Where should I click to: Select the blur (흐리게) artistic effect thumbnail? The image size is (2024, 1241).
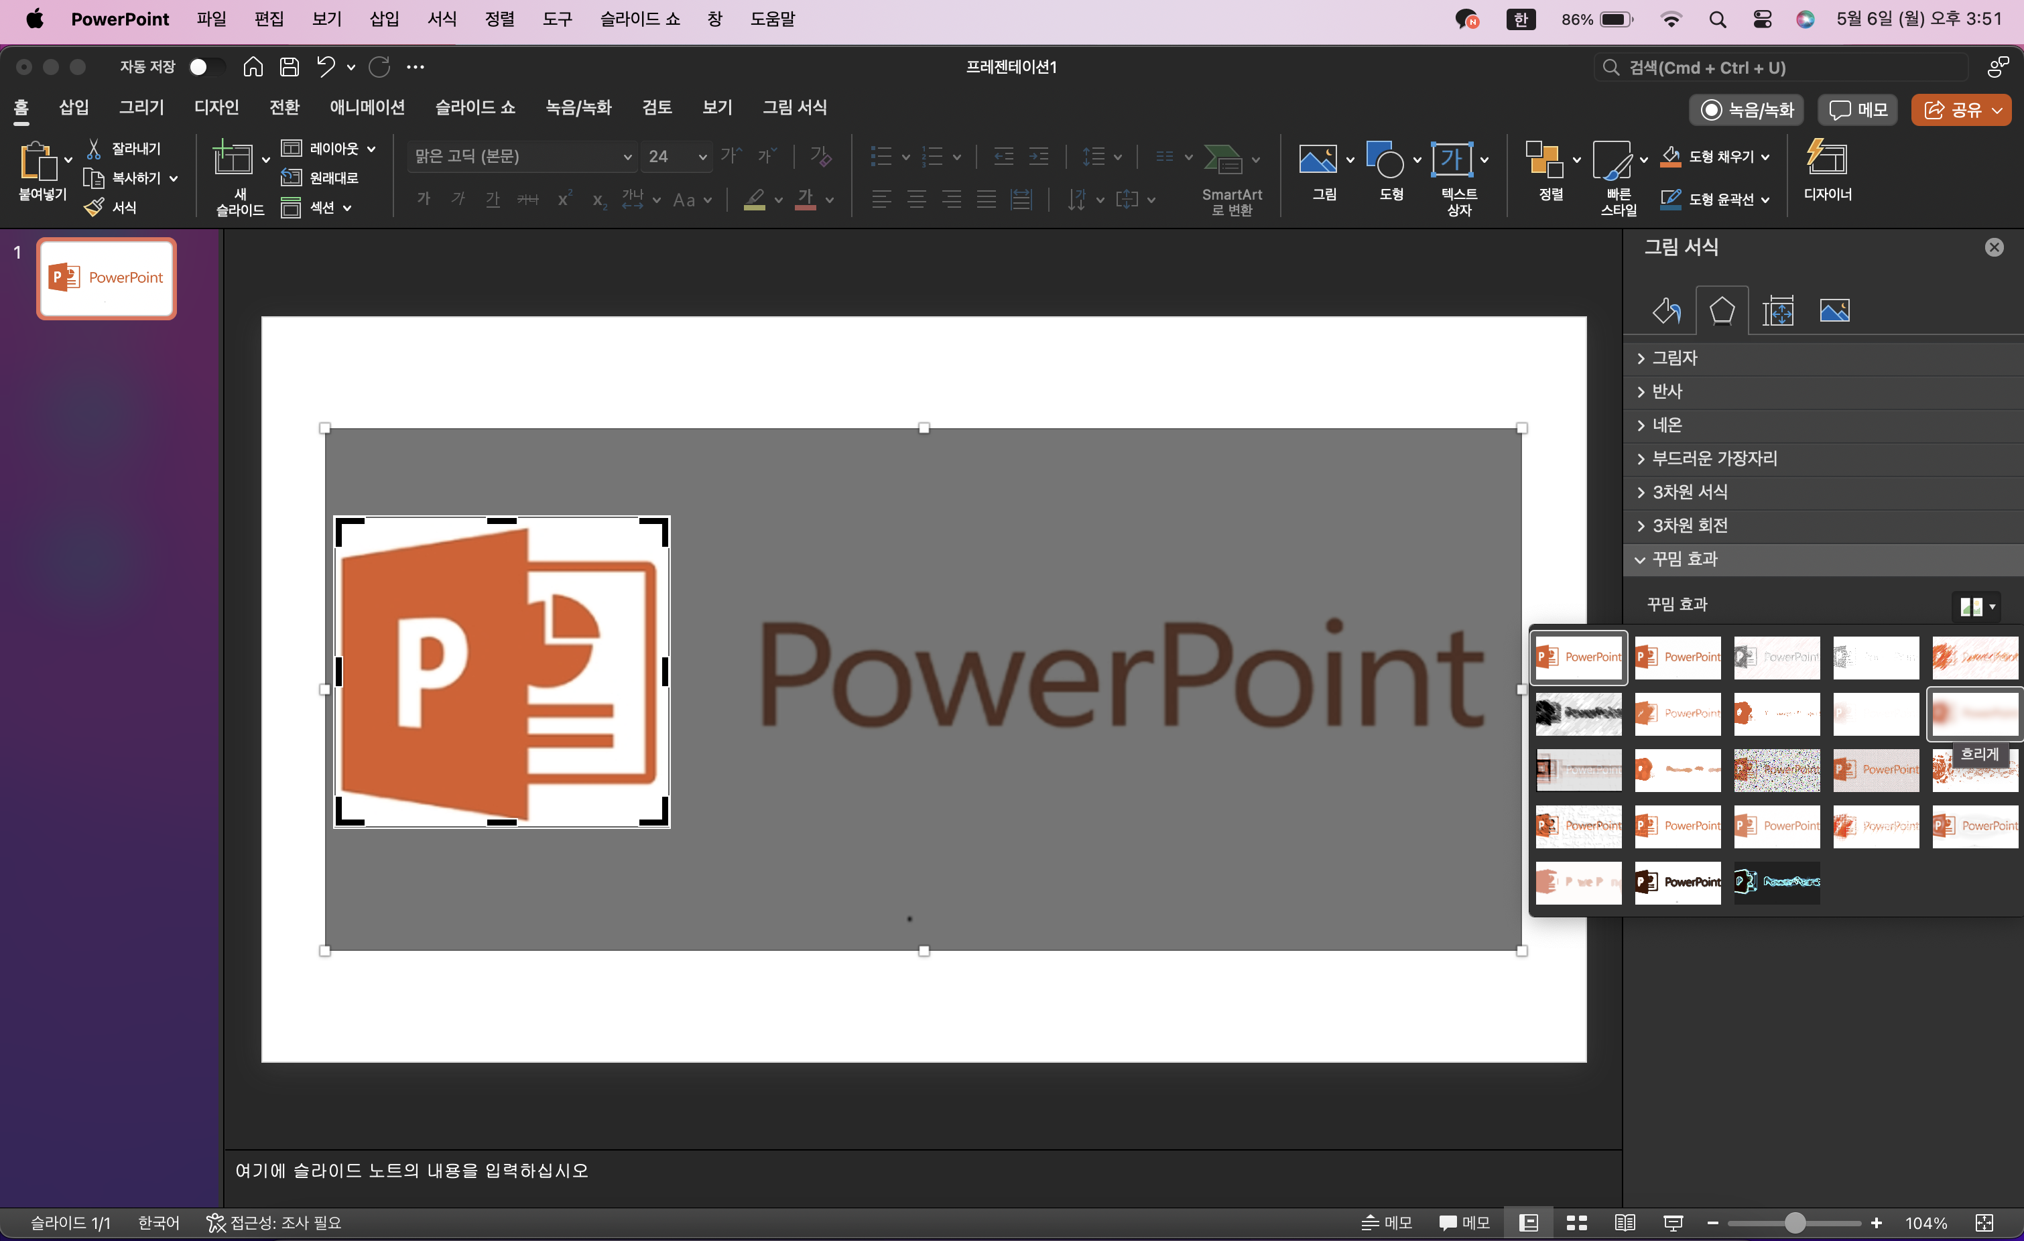click(1976, 714)
